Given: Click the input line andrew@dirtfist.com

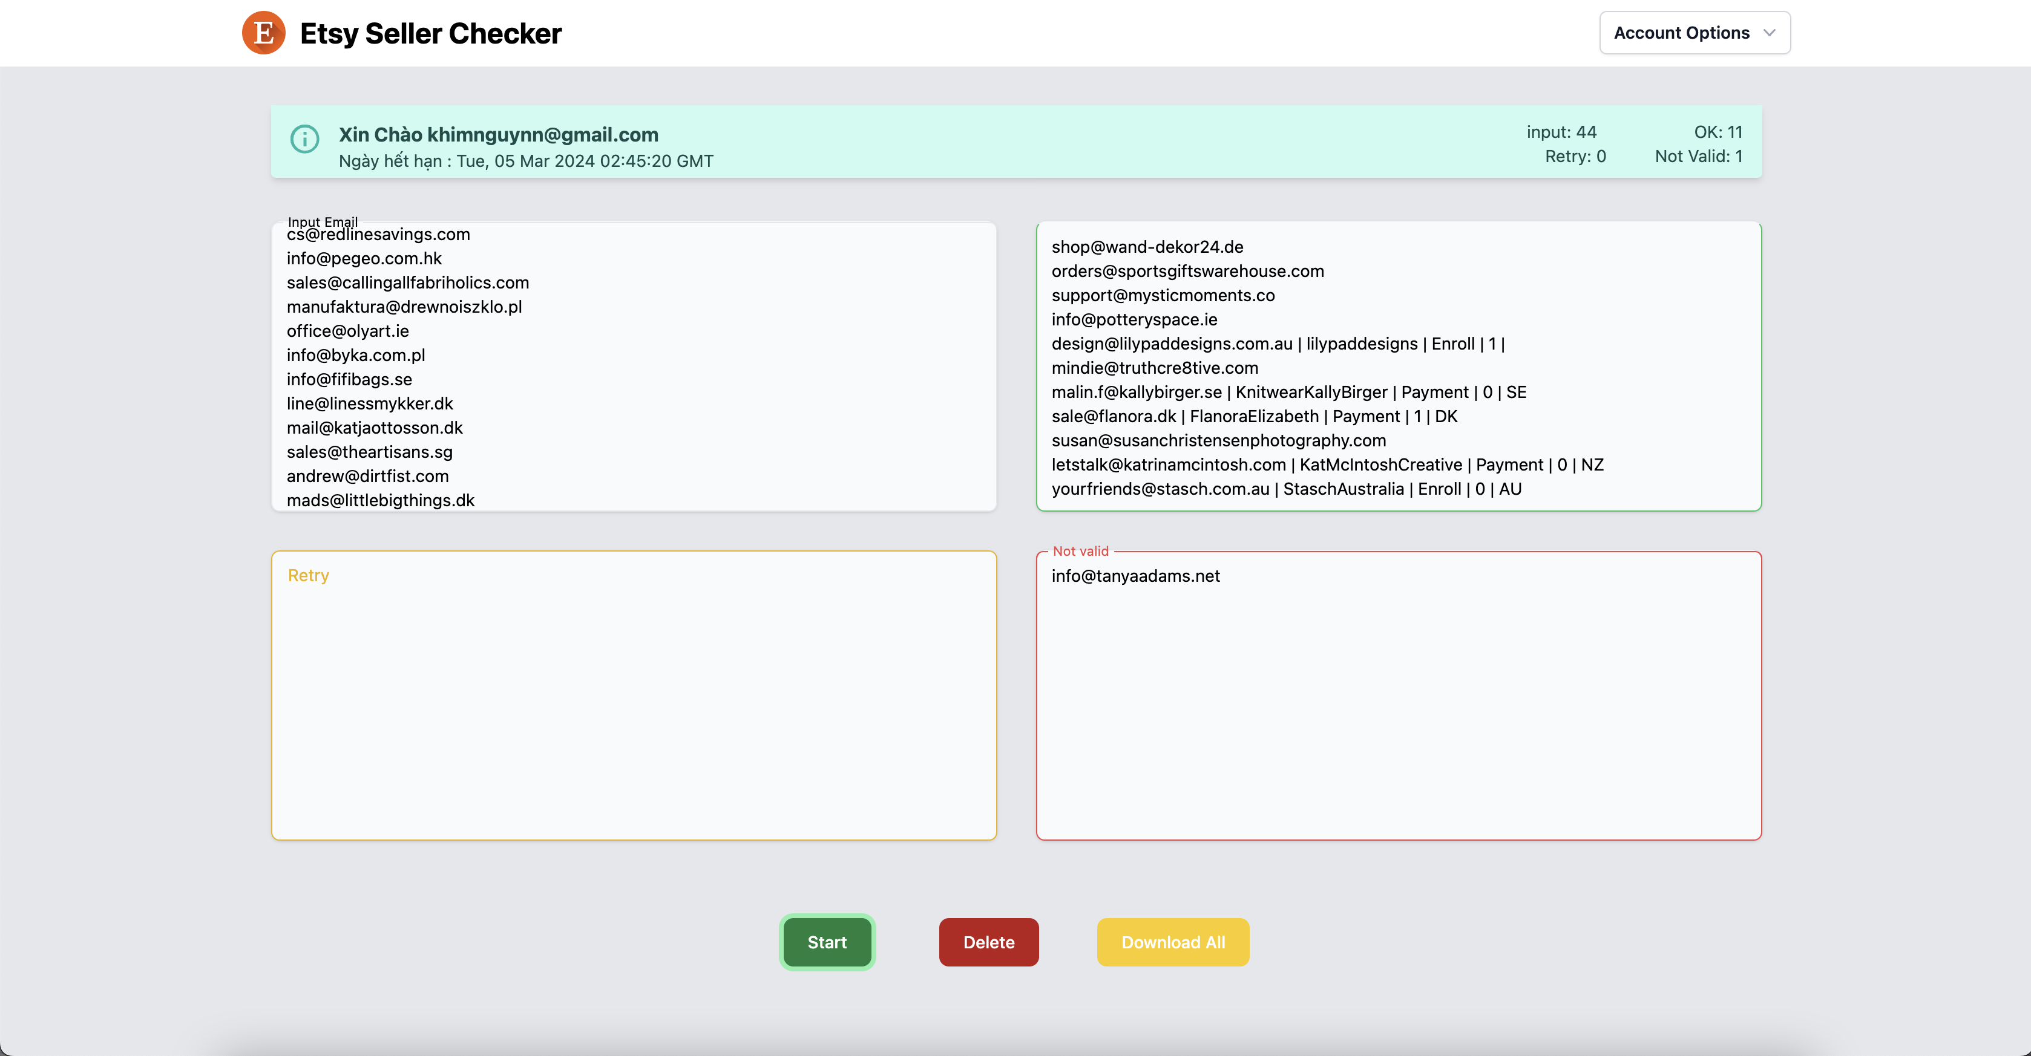Looking at the screenshot, I should [367, 476].
